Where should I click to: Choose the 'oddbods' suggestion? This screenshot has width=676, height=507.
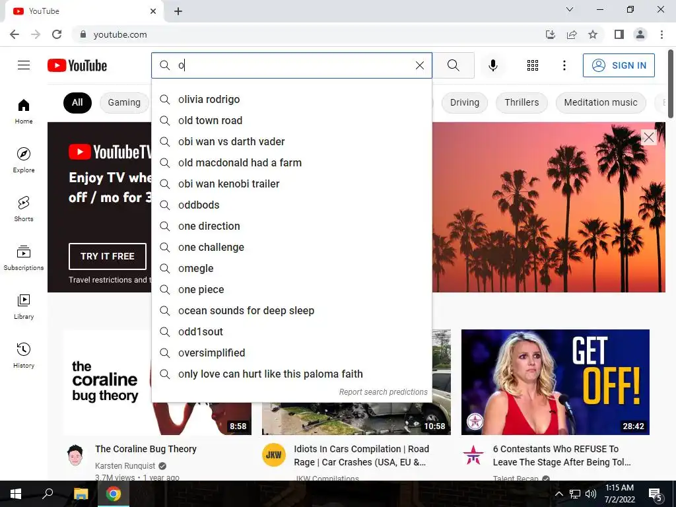[292, 205]
